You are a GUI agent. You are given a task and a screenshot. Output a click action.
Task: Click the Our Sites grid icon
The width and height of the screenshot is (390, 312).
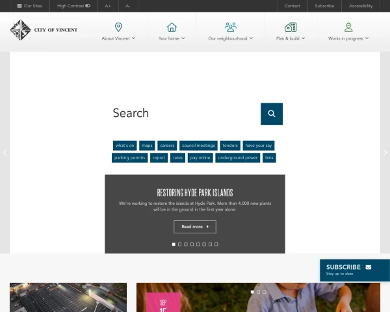(x=19, y=6)
